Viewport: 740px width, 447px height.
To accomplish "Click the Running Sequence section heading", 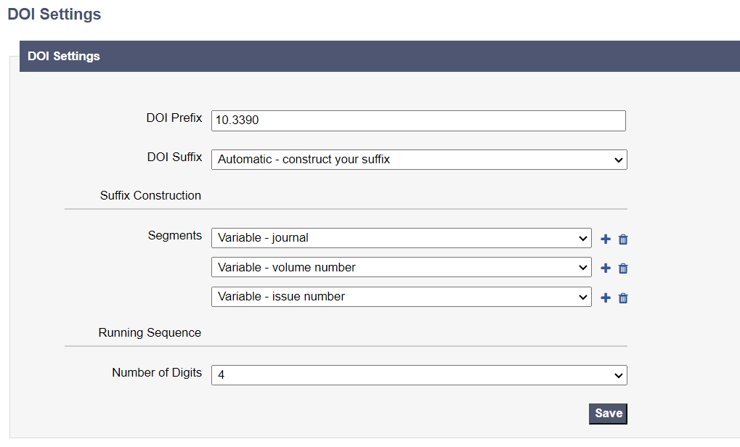I will 150,332.
